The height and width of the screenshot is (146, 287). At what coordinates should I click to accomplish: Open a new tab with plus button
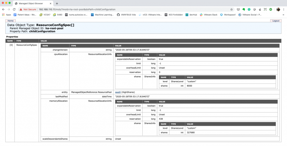(x=57, y=3)
